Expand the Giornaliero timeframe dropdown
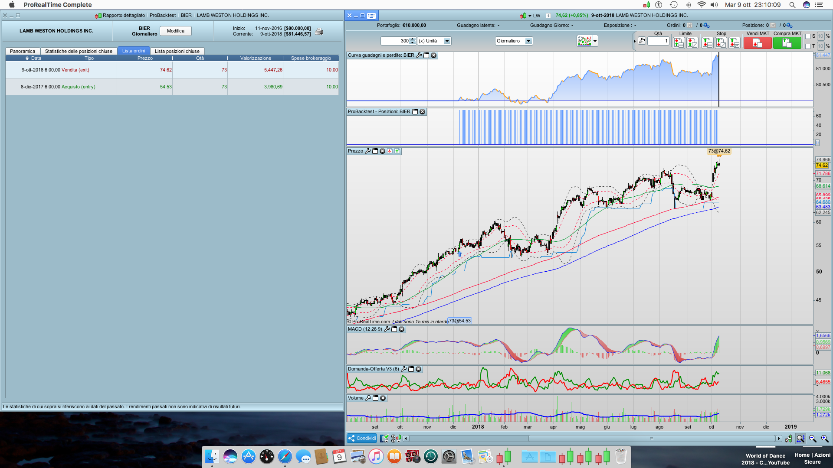This screenshot has width=833, height=468. coord(528,41)
